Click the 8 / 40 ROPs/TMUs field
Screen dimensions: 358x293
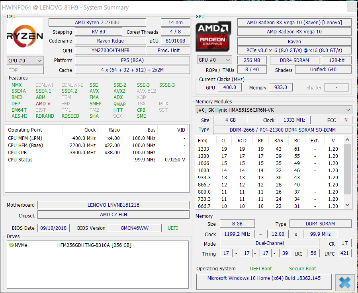click(x=252, y=70)
